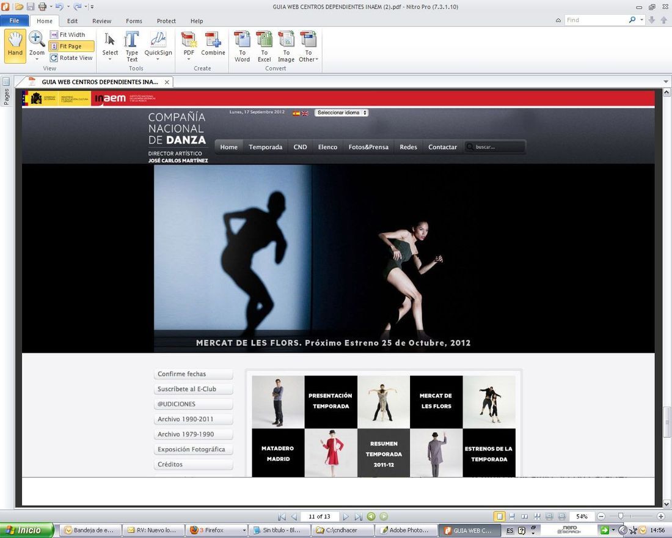Switch to the Review ribbon tab
The height and width of the screenshot is (538, 672).
[x=101, y=21]
